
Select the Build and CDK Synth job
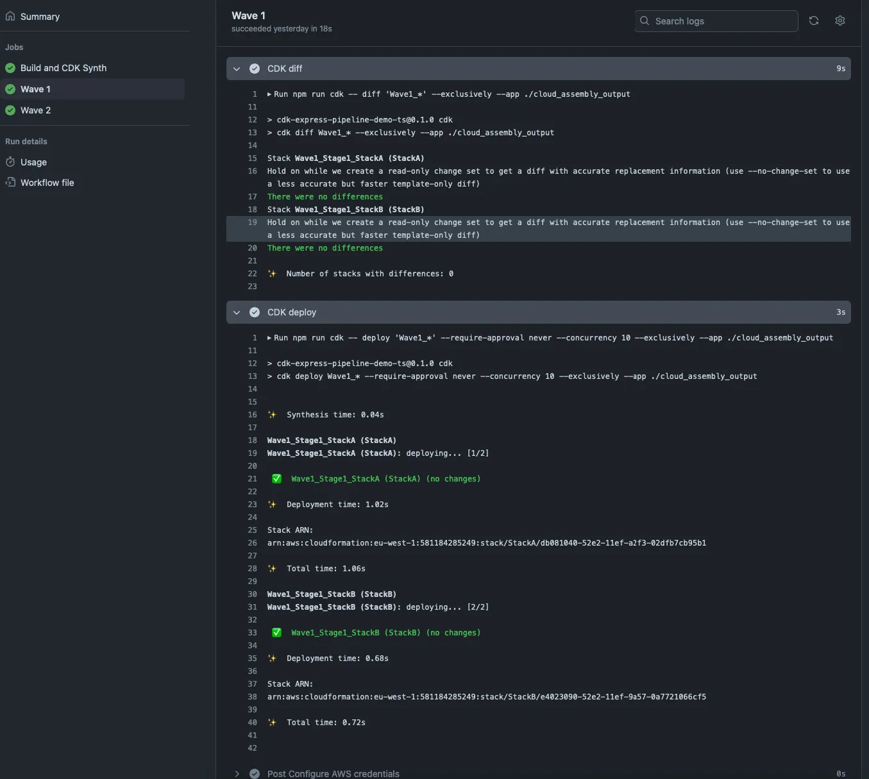(63, 68)
